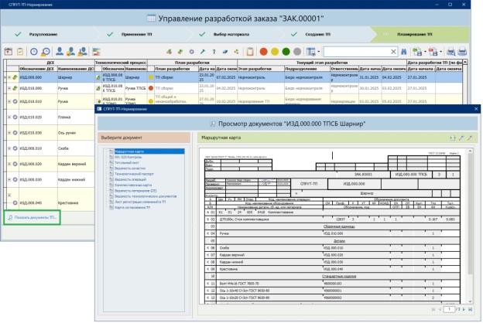Select Ведомость операций in the list
483x323 pixels.
130,178
